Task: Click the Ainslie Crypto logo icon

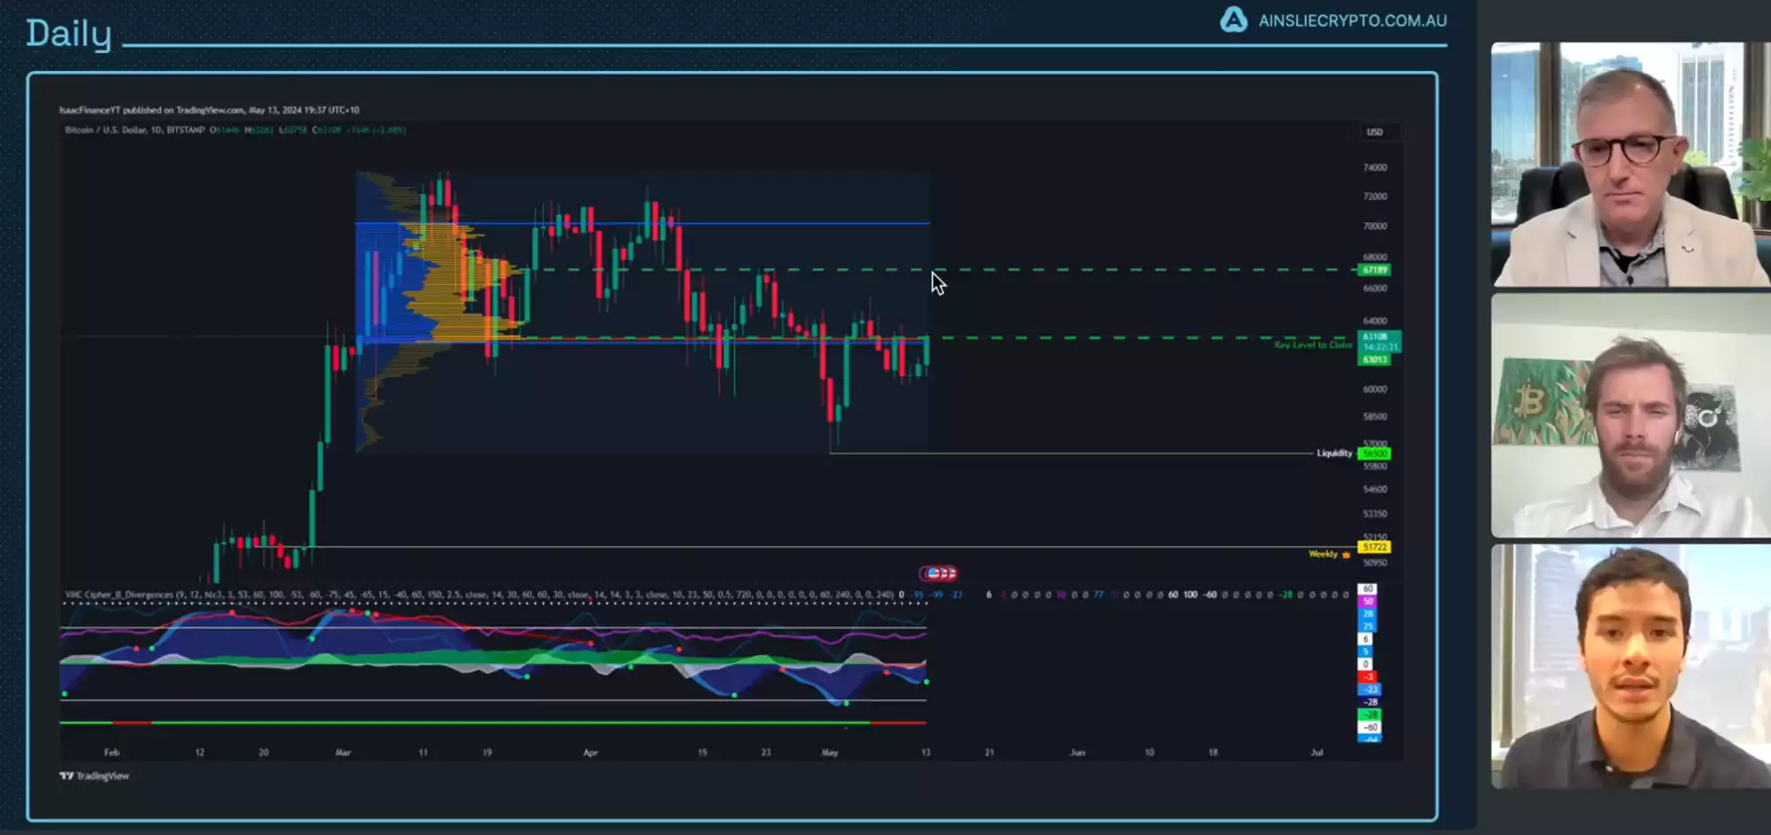Action: click(x=1233, y=19)
